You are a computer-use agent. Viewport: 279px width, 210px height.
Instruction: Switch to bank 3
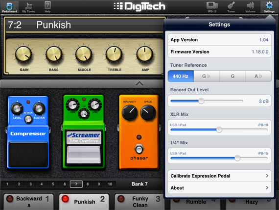[x=30, y=184]
